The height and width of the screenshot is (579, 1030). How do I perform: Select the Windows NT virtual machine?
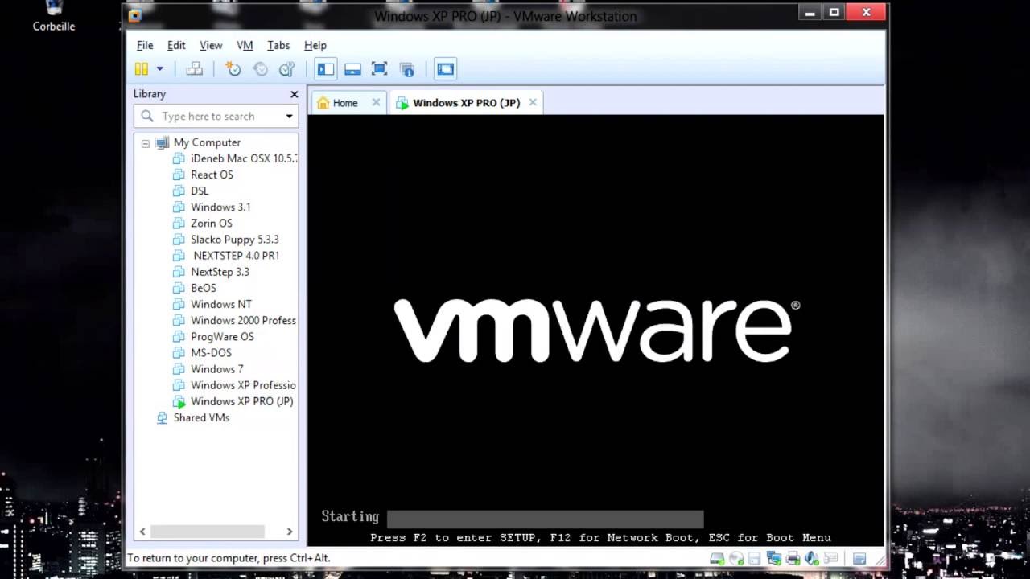(221, 304)
